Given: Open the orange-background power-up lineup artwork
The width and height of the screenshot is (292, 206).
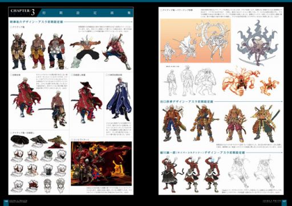Looking at the screenshot, I should pyautogui.click(x=196, y=40).
